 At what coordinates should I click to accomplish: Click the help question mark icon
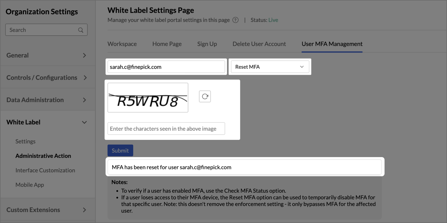[x=235, y=20]
